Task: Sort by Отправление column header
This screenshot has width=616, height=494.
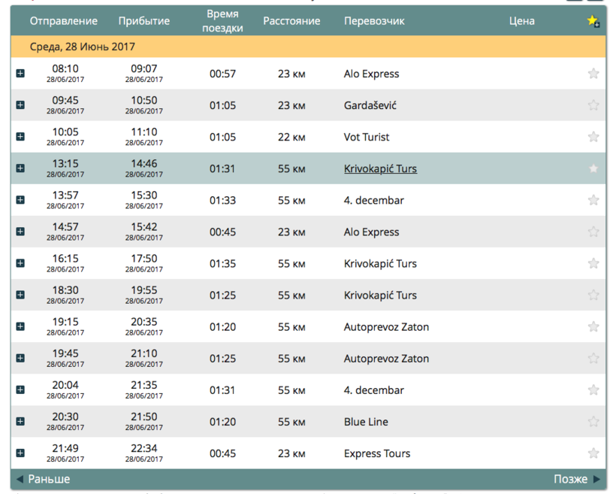Action: point(65,21)
